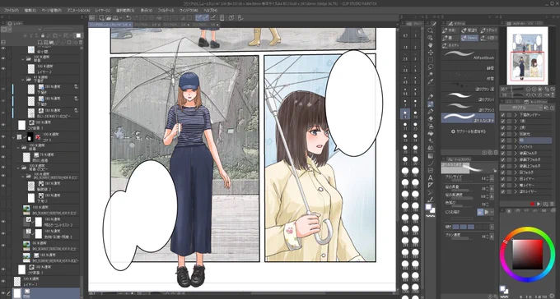Select the AllPaintBrush sub tool

[469, 55]
